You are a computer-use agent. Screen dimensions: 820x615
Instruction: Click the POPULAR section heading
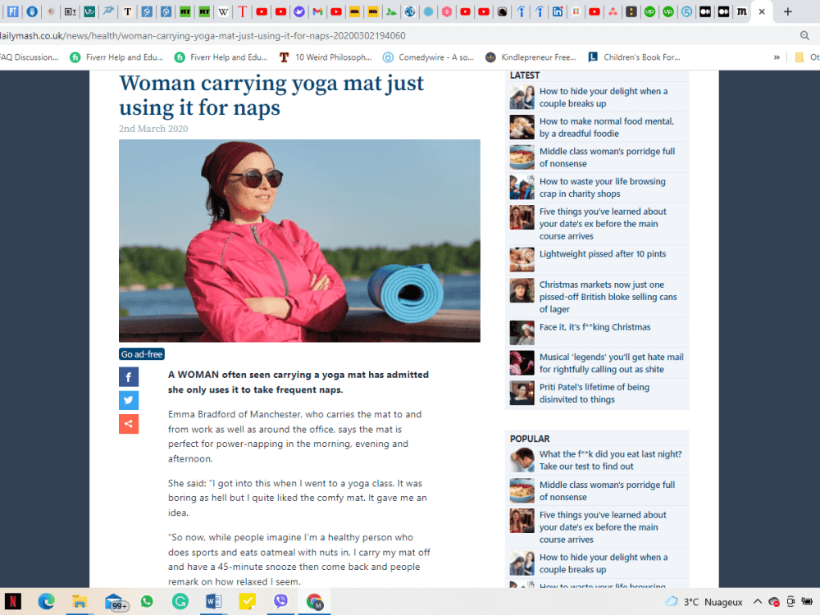coord(530,439)
